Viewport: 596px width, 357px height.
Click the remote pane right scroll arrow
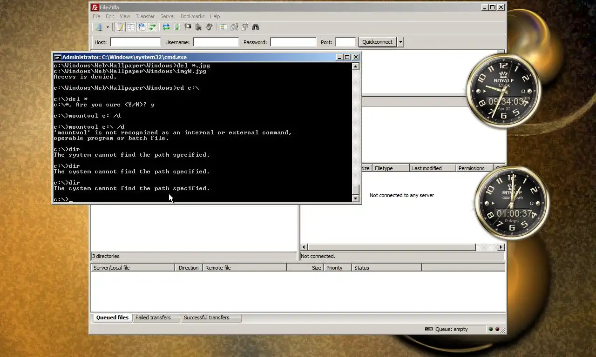501,247
